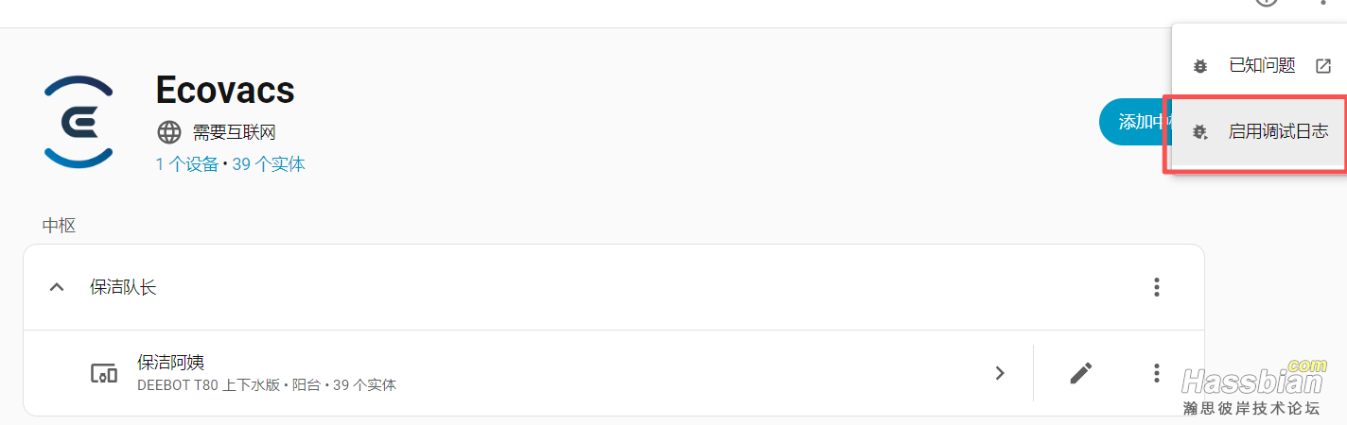Open the 保洁队长 three-dot menu
The width and height of the screenshot is (1347, 425).
pyautogui.click(x=1156, y=287)
